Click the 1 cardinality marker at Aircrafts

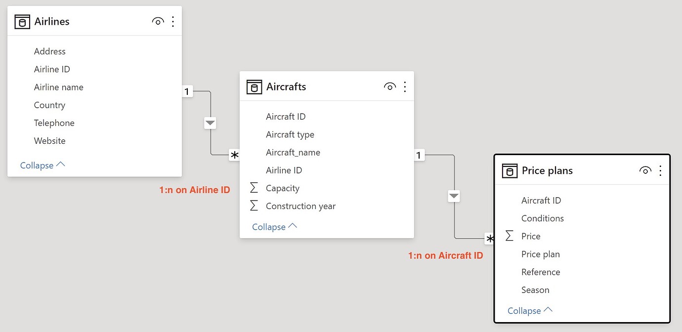click(419, 155)
